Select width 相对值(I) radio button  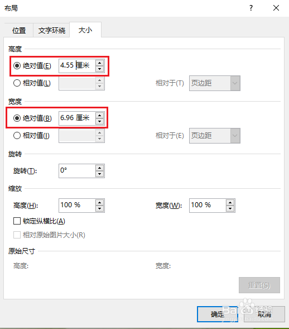click(x=17, y=136)
